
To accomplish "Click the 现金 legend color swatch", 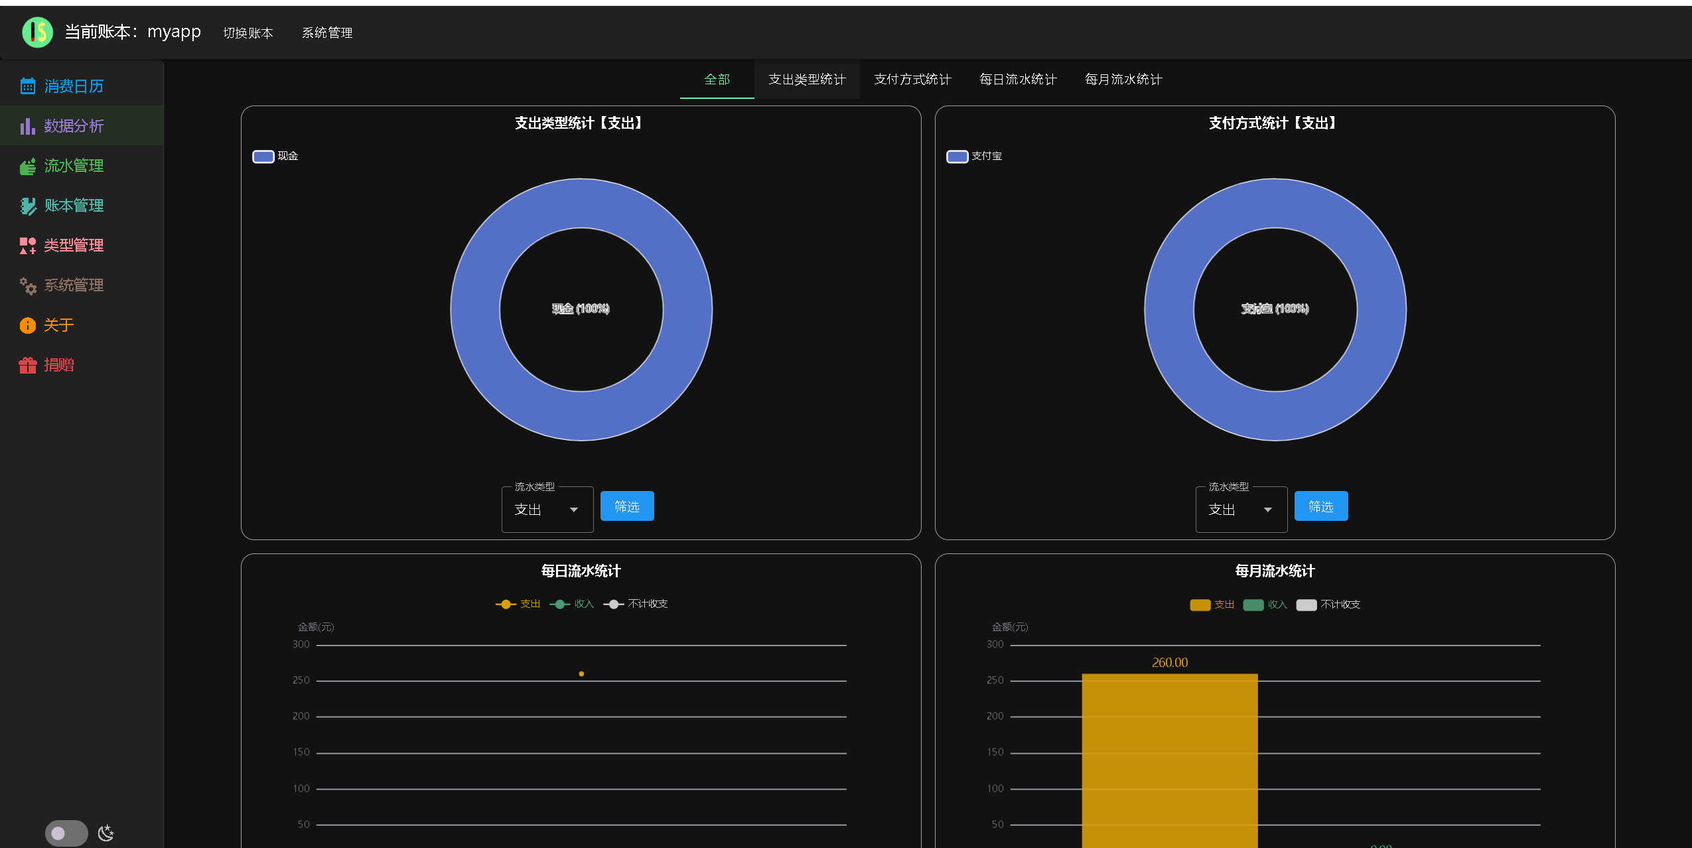I will [263, 157].
